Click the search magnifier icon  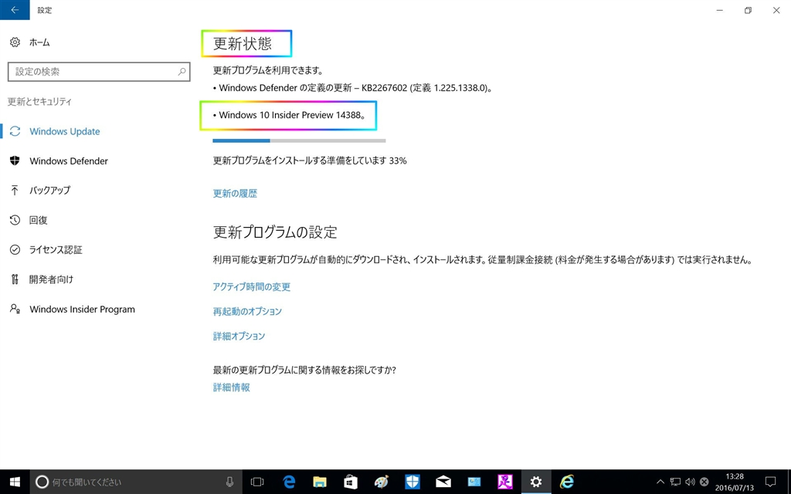(182, 72)
